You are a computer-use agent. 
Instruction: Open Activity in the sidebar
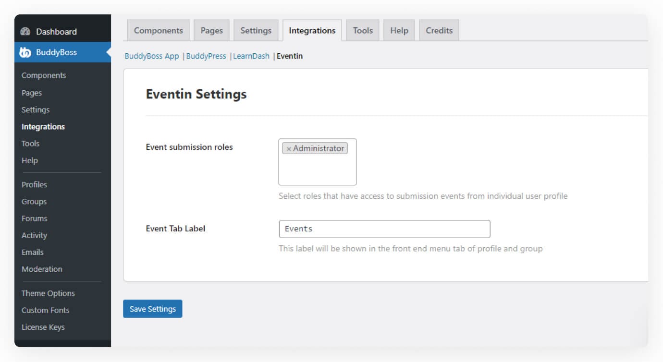(34, 235)
